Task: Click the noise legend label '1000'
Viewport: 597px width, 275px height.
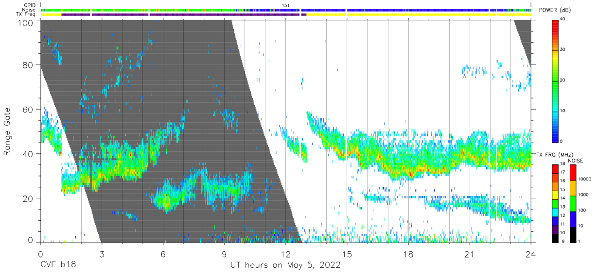Action: pyautogui.click(x=583, y=195)
